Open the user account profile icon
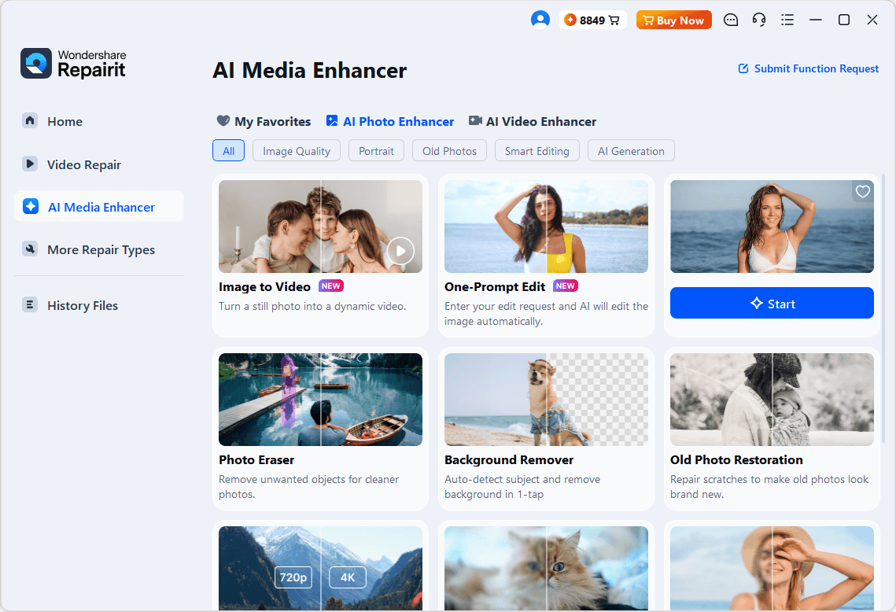896x612 pixels. click(540, 20)
